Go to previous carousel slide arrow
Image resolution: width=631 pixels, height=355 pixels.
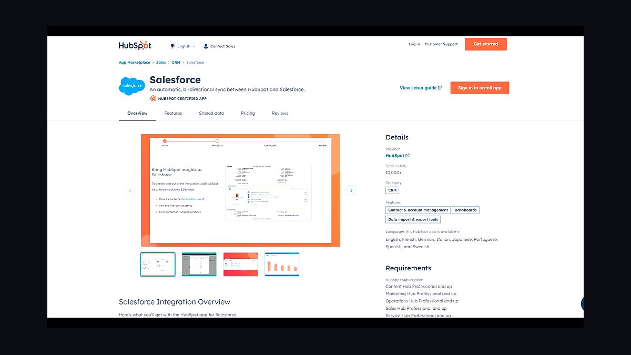coord(130,190)
